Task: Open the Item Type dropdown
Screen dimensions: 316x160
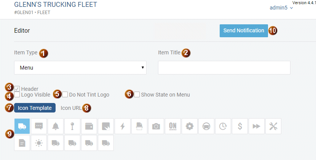Action: (80, 68)
